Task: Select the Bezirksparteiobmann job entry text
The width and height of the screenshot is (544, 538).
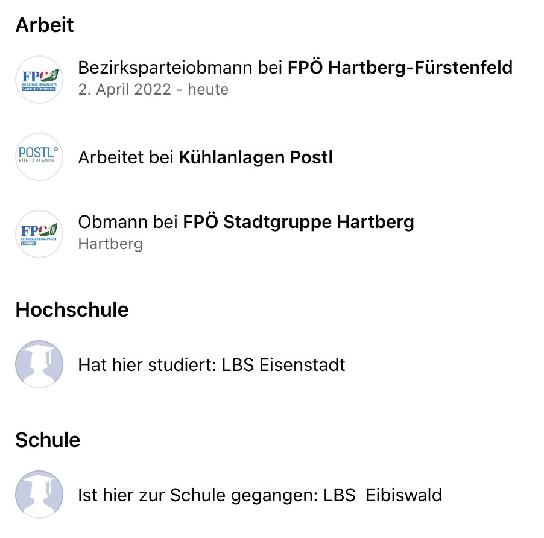Action: (x=296, y=68)
